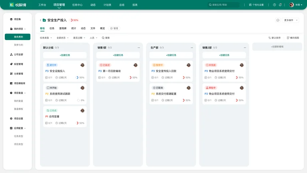Open 项目模板库 icon in sidebar
The image size is (307, 173).
coord(11,83)
